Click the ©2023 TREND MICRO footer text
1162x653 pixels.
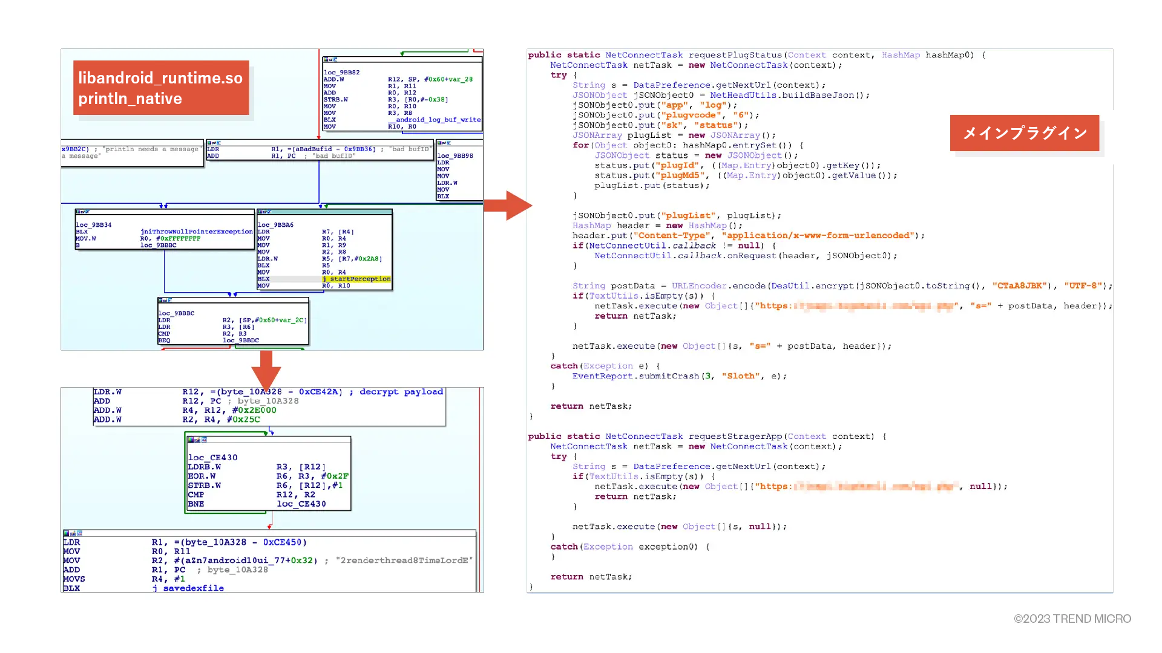(x=1072, y=619)
